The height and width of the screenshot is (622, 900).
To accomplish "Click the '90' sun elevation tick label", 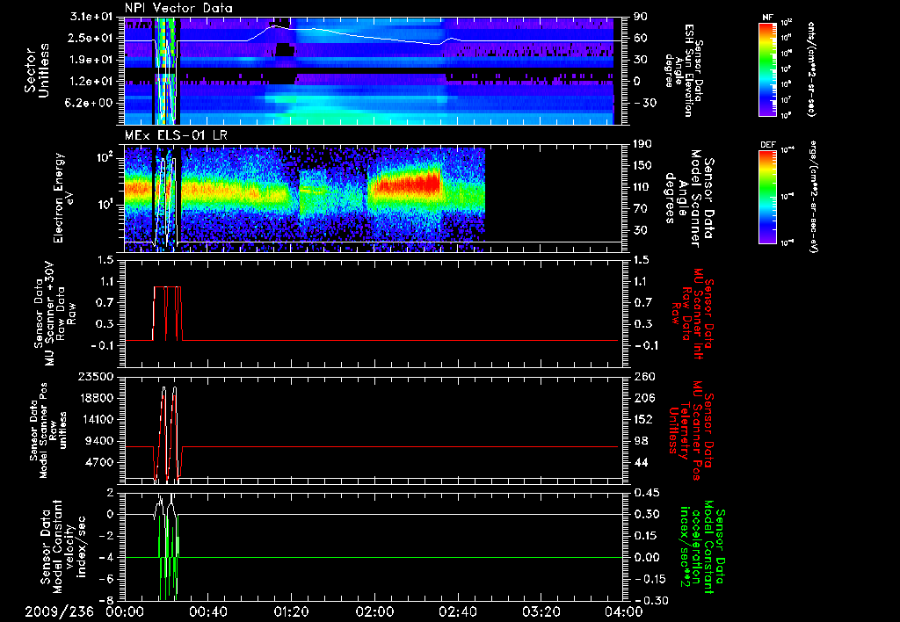I will tap(640, 17).
